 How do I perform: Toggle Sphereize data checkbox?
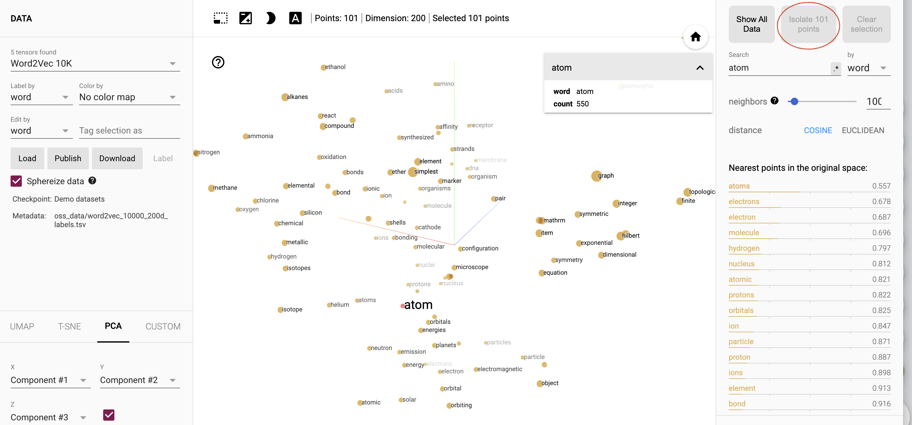pos(16,181)
